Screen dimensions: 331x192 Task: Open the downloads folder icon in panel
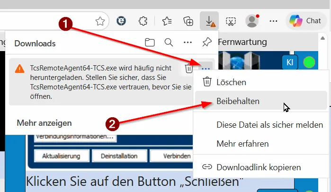pyautogui.click(x=150, y=43)
